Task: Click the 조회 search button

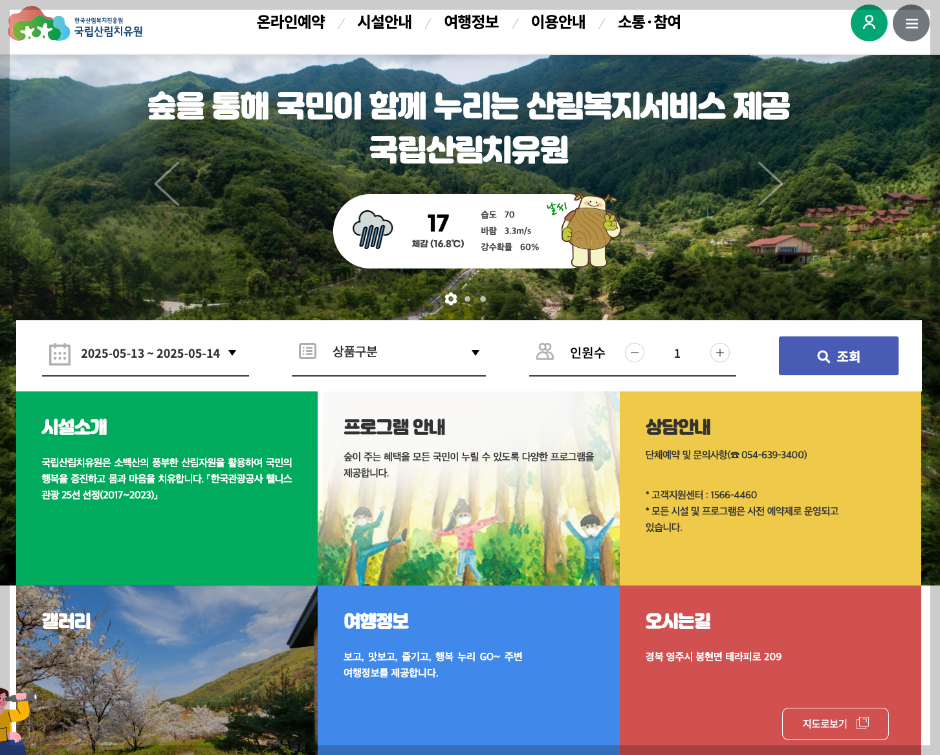Action: click(x=838, y=355)
